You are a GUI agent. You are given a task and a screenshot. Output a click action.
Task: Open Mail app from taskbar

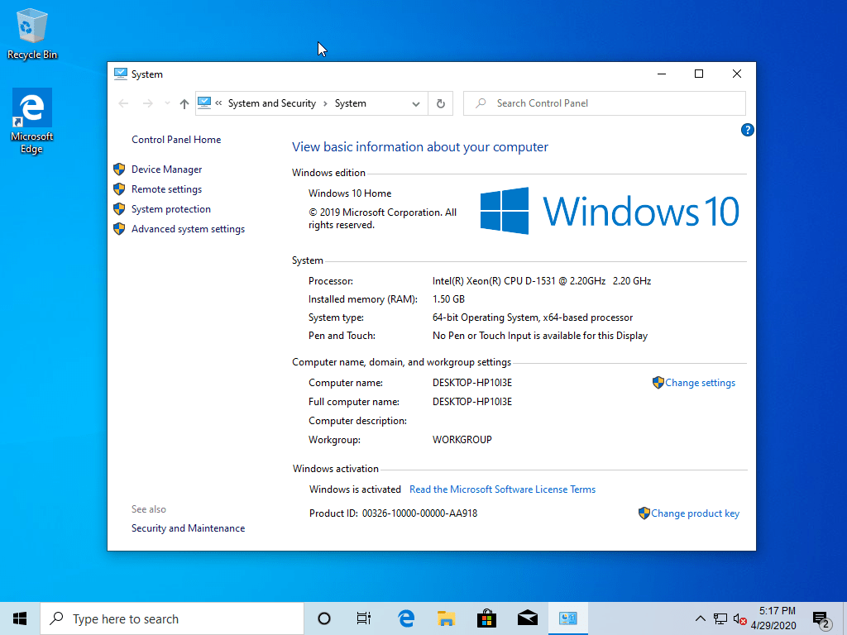point(528,618)
